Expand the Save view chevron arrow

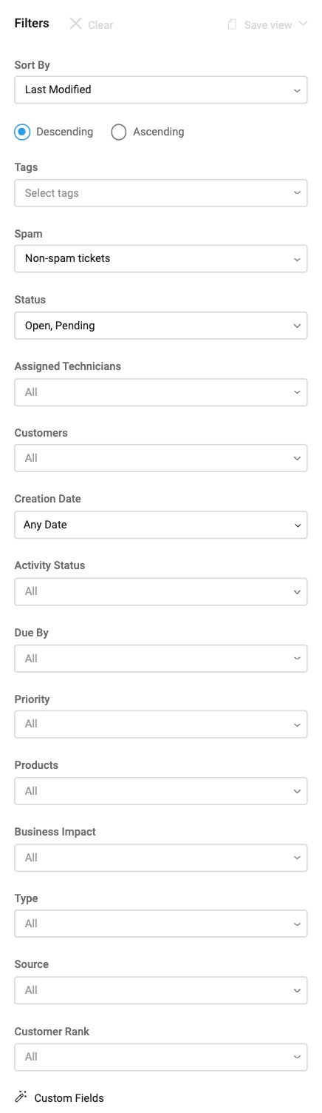pos(303,24)
